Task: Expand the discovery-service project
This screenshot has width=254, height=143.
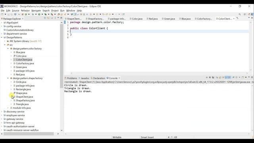Action: (x=2, y=112)
